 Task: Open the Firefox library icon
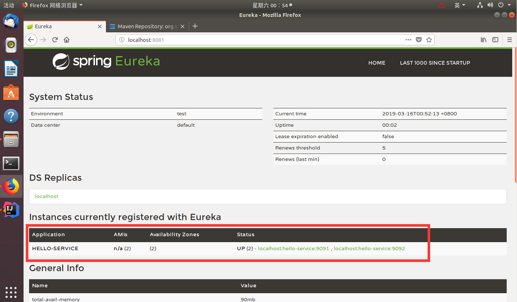(484, 40)
